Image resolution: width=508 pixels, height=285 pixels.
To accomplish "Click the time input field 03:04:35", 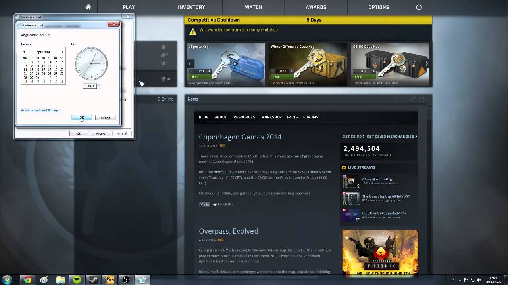I will [x=90, y=86].
